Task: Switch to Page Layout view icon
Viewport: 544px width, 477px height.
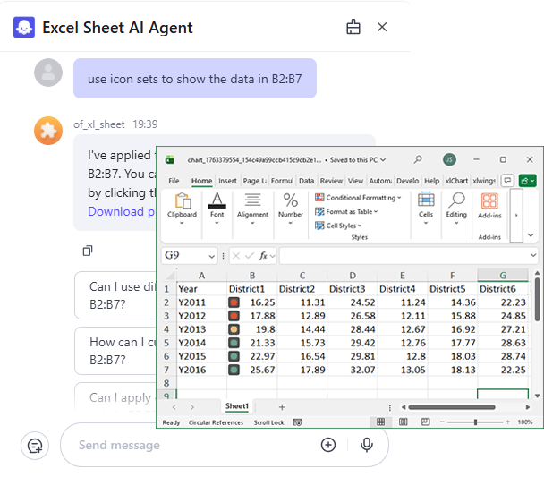Action: coord(404,422)
